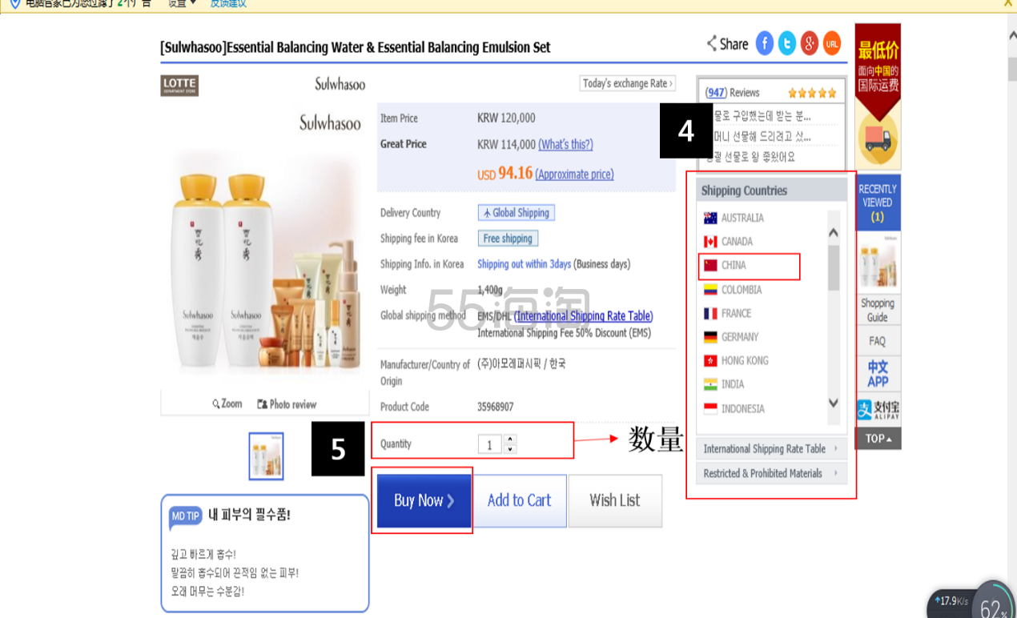This screenshot has width=1017, height=618.
Task: Click the Sulwhasoo brand name header
Action: (340, 84)
